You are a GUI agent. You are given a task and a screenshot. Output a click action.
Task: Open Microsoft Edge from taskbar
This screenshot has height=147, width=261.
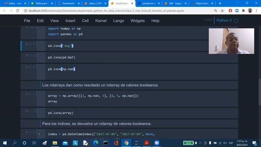pos(96,143)
